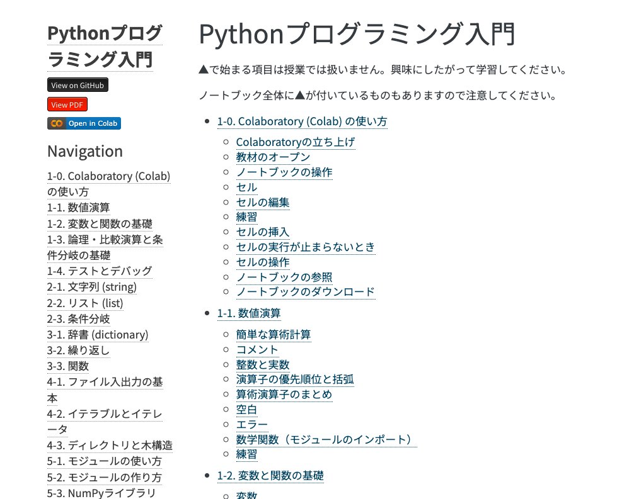Open sidebar link 3-3. 関数
This screenshot has width=634, height=499.
(x=68, y=366)
